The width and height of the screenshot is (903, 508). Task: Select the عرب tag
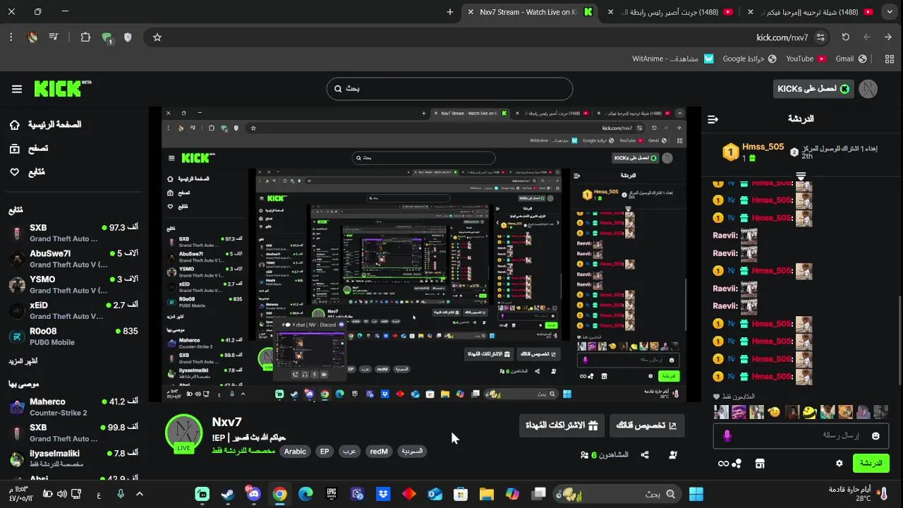coord(349,452)
